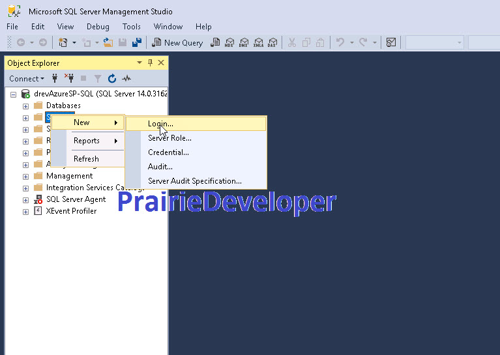
Task: Open the Window menu
Action: (168, 27)
